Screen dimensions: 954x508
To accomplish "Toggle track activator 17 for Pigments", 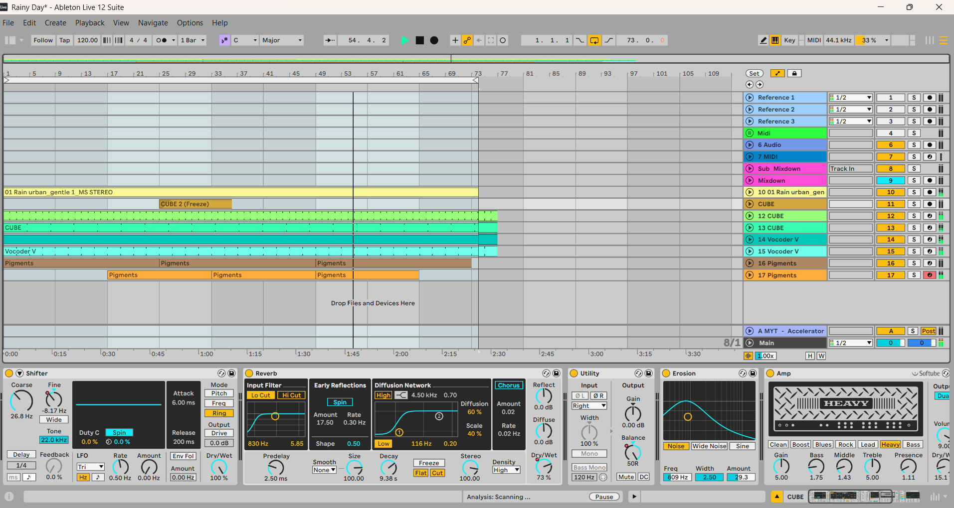I will pos(891,275).
